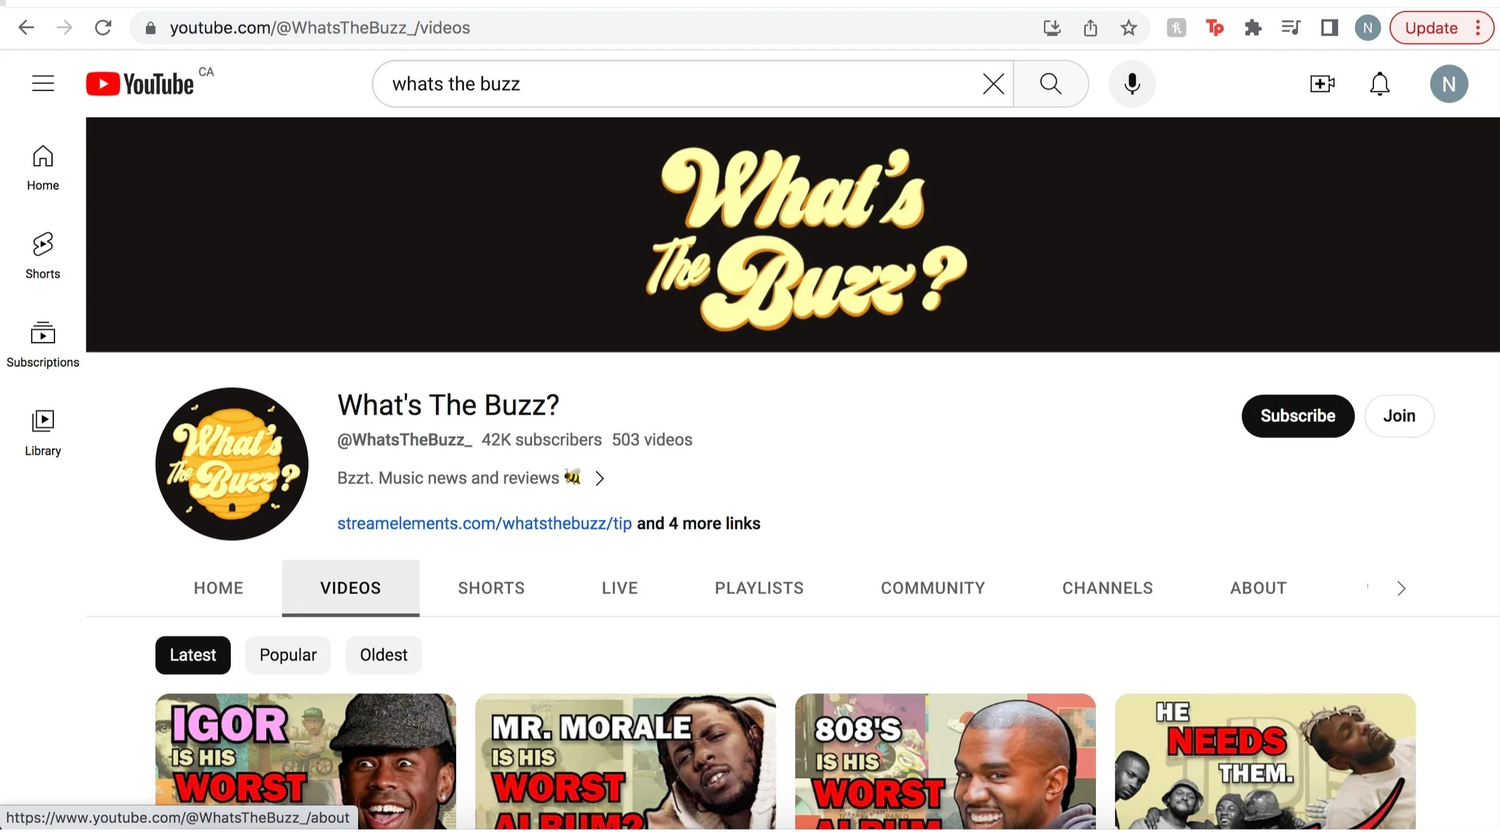
Task: Switch to the COMMUNITY tab
Action: point(932,588)
